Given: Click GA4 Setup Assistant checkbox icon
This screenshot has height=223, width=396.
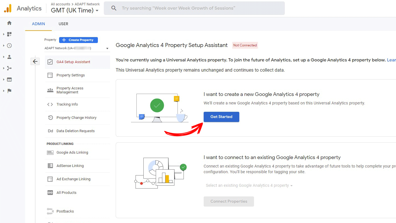Looking at the screenshot, I should [x=50, y=62].
